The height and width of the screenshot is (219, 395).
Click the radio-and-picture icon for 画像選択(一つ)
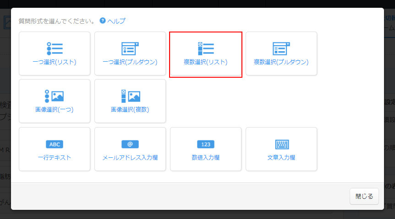coord(55,96)
